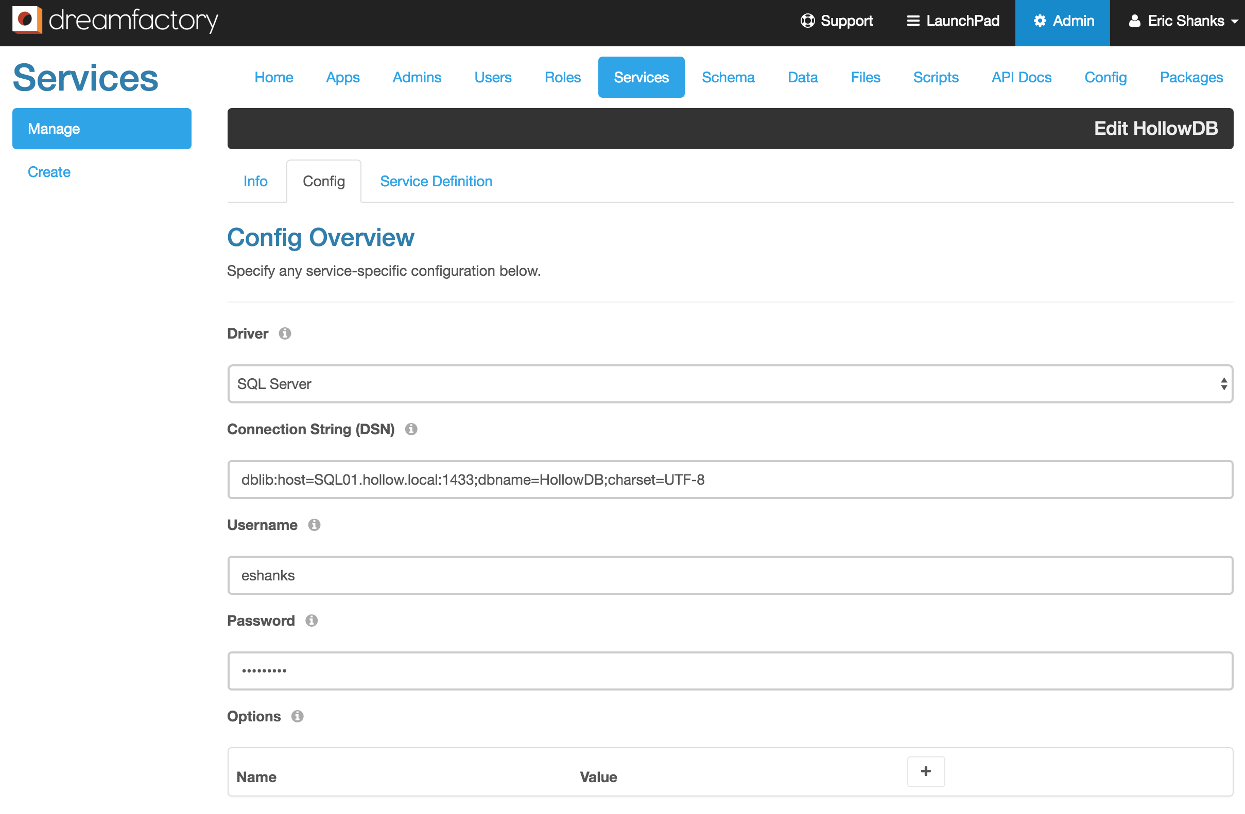Open LaunchPad from the header
Viewport: 1245px width, 814px height.
pos(953,21)
